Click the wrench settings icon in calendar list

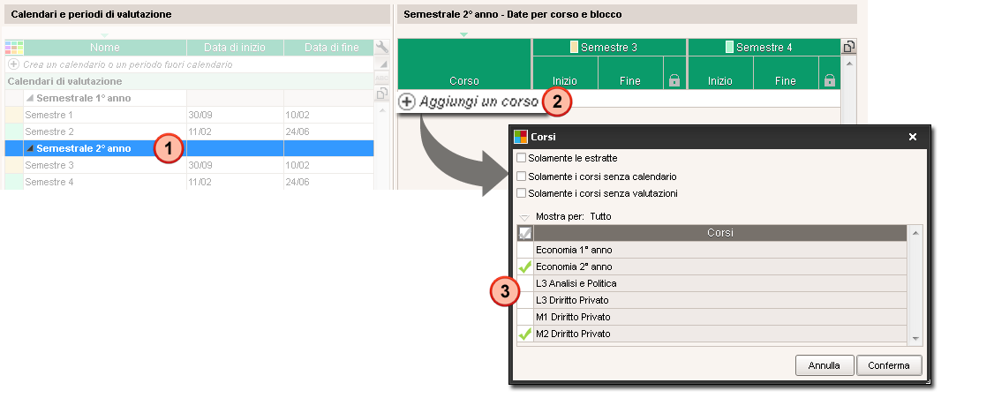pyautogui.click(x=381, y=47)
